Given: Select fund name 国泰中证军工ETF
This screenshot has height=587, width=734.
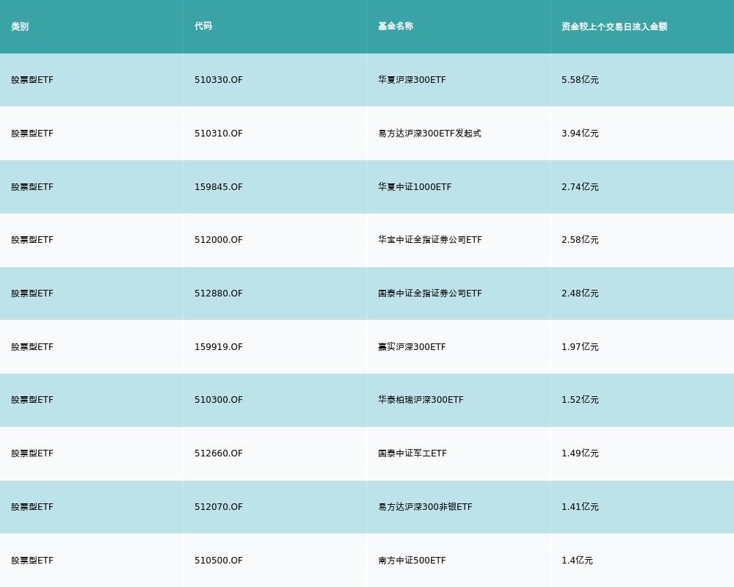Looking at the screenshot, I should point(413,453).
